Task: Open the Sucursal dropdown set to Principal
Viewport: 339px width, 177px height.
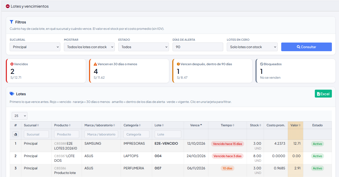Action: (35, 47)
